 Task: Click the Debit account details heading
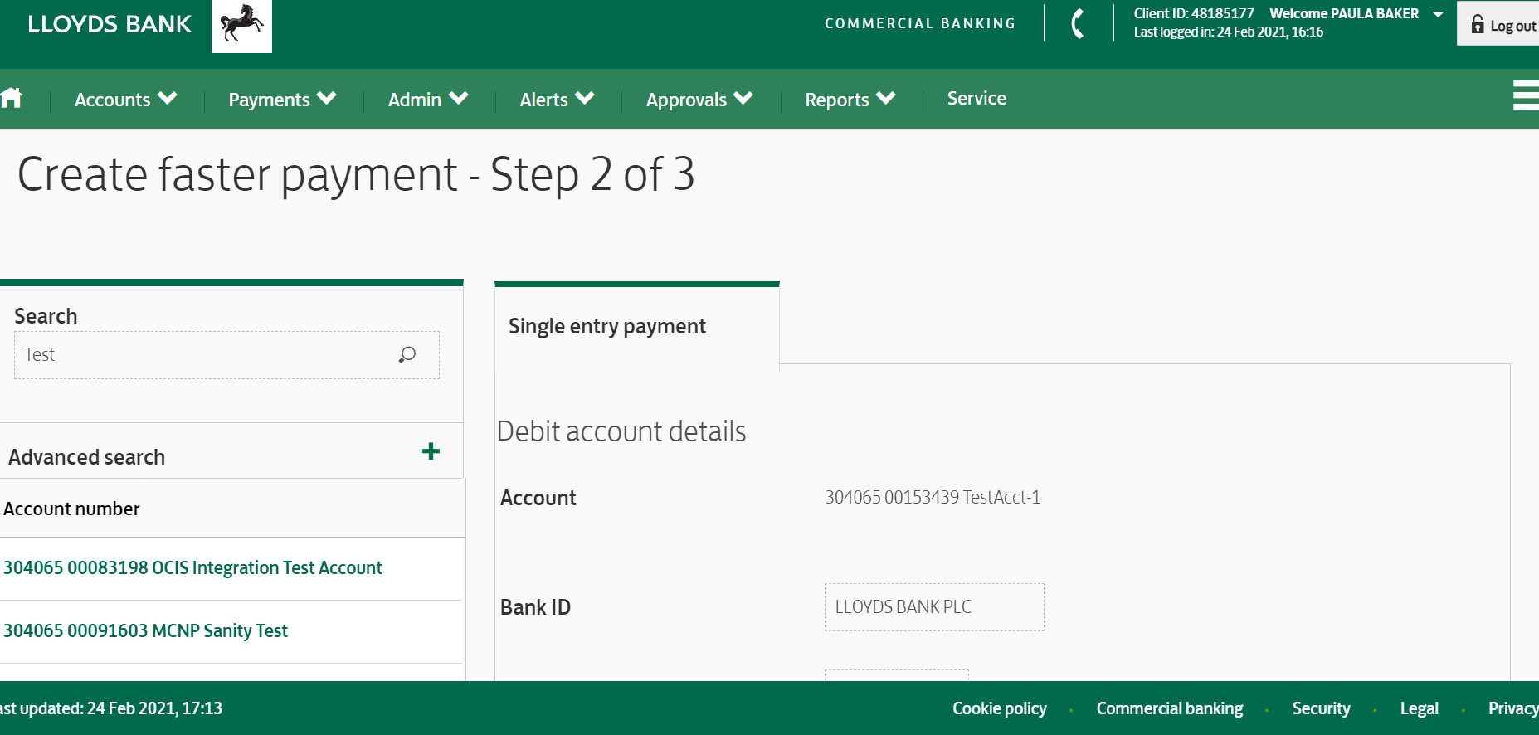click(x=621, y=431)
